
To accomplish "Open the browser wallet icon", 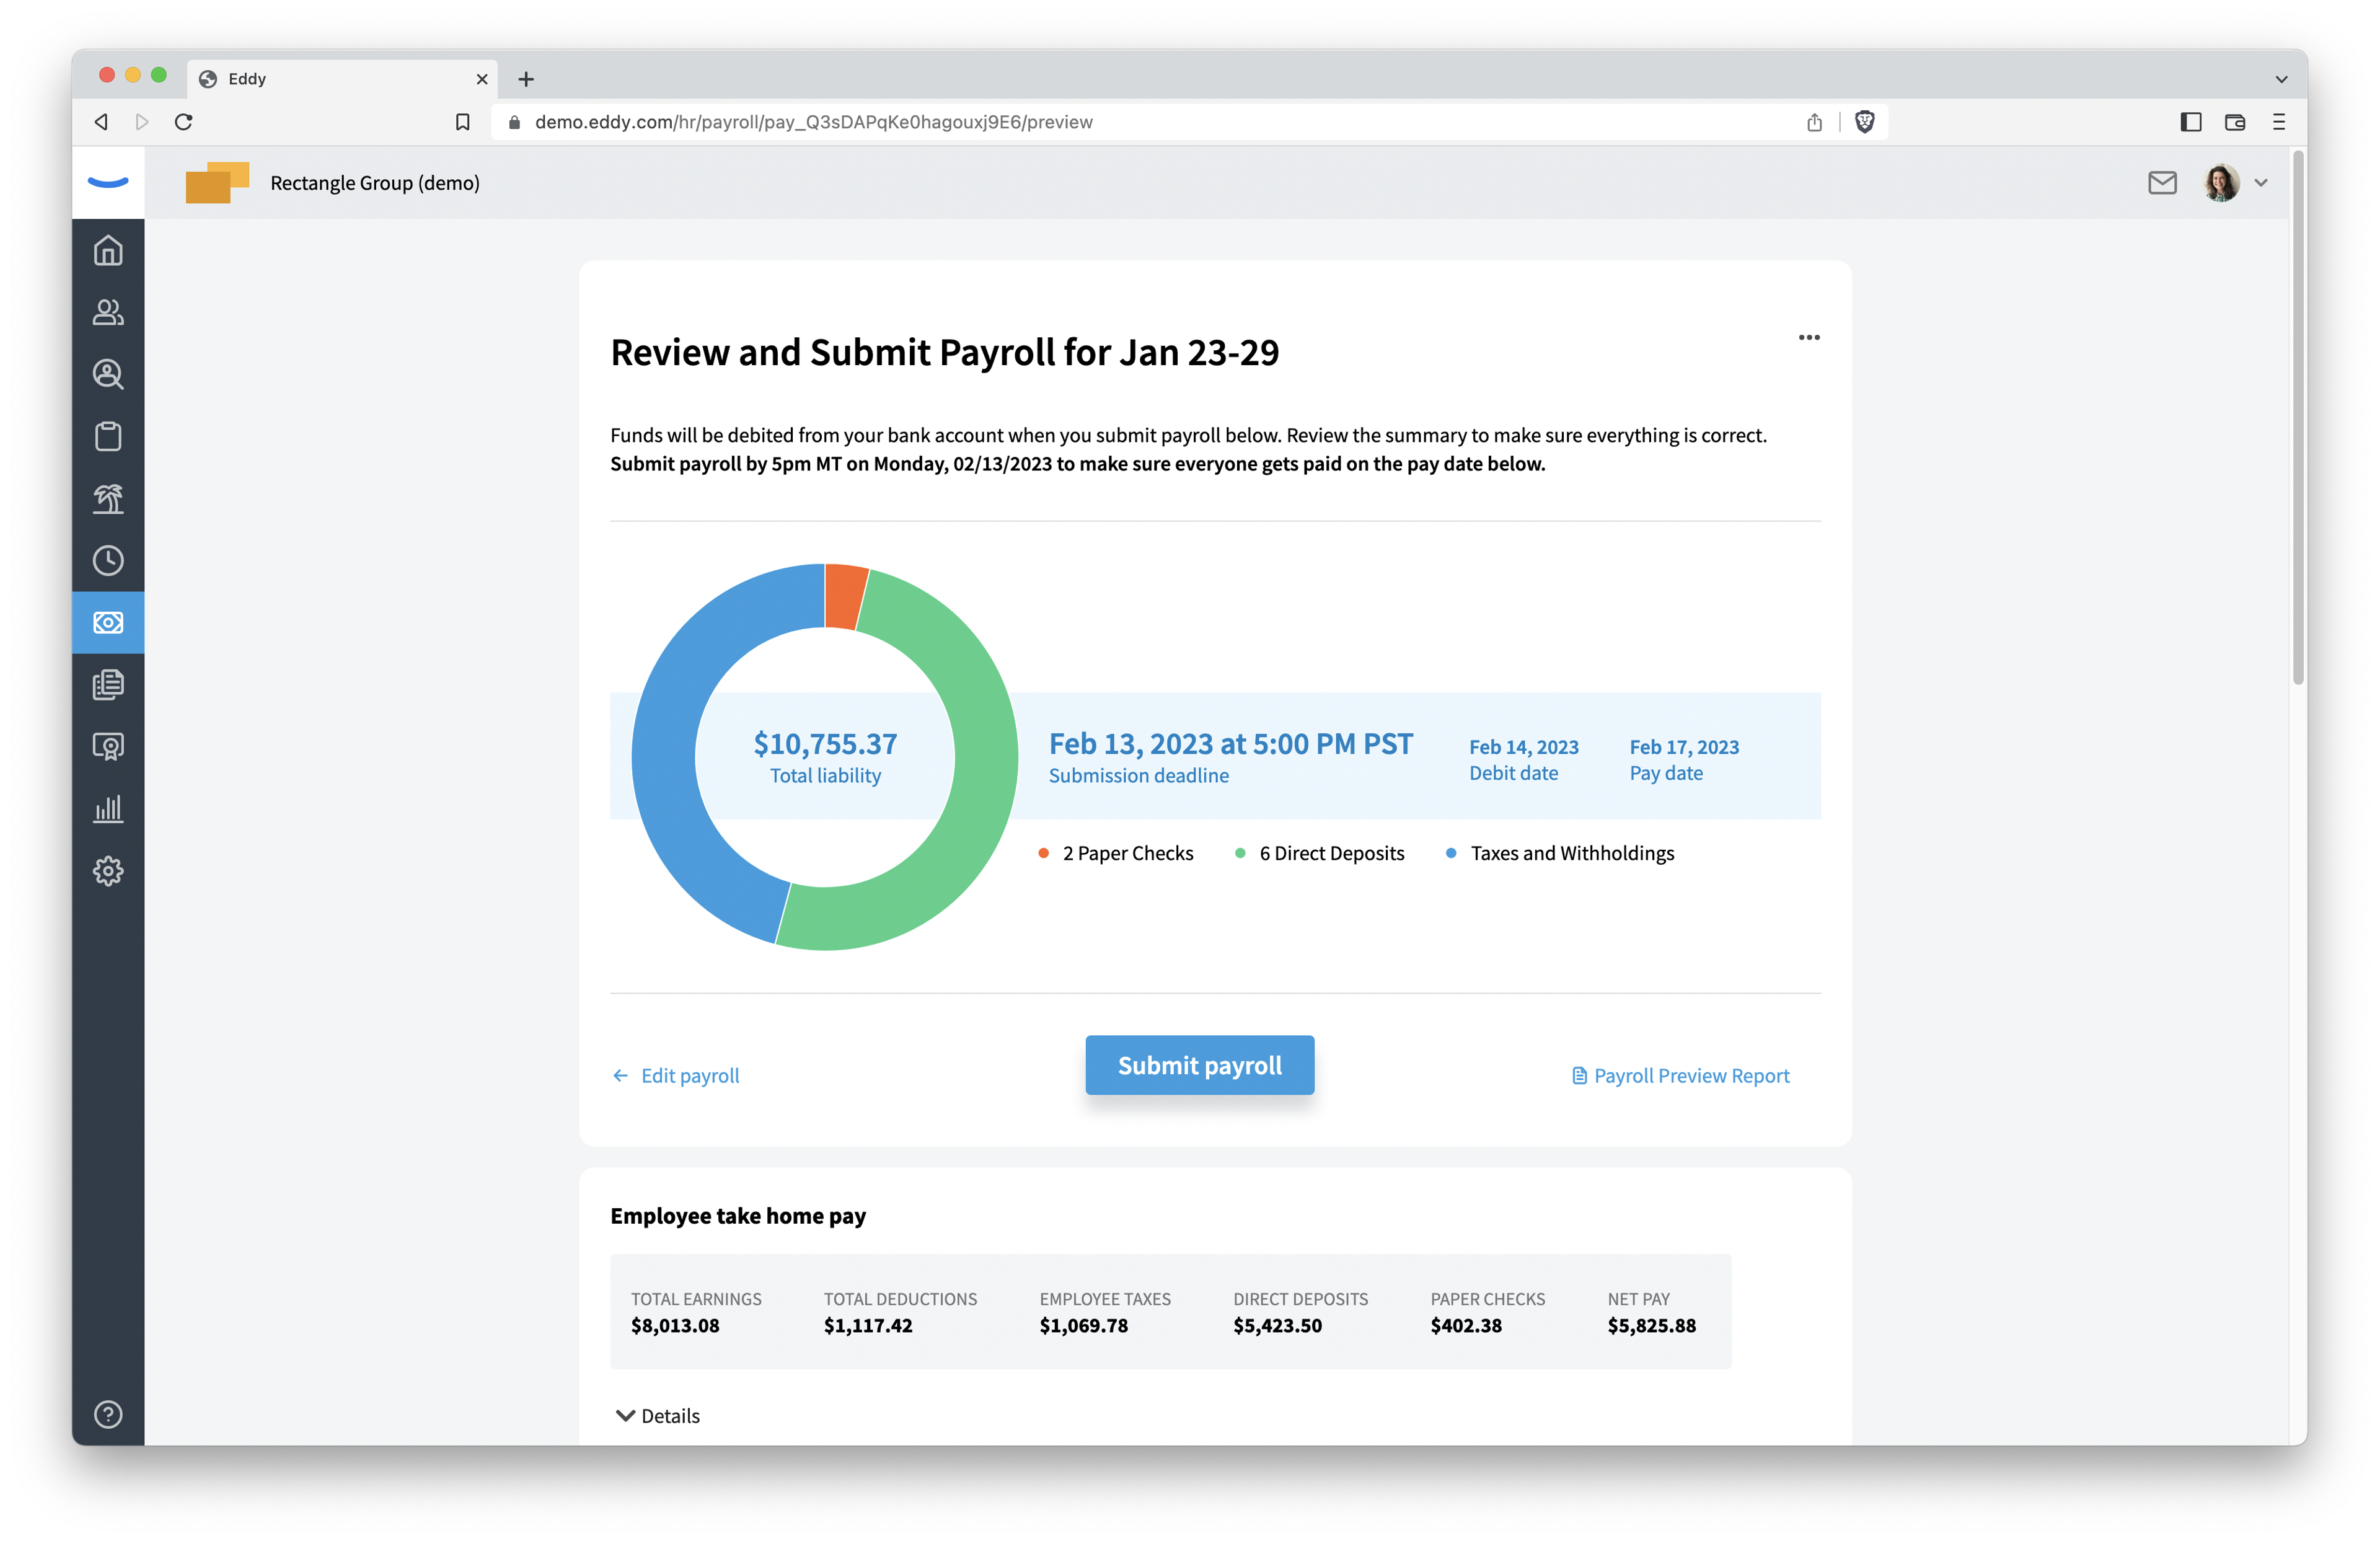I will coord(2235,122).
